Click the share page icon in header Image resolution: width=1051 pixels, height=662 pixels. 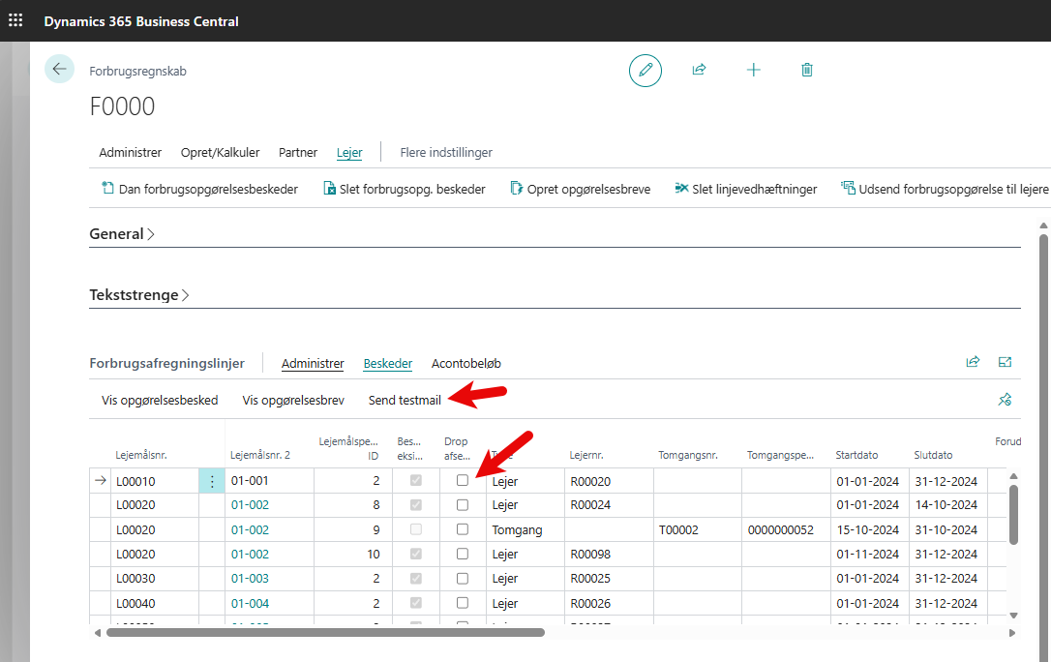[699, 71]
